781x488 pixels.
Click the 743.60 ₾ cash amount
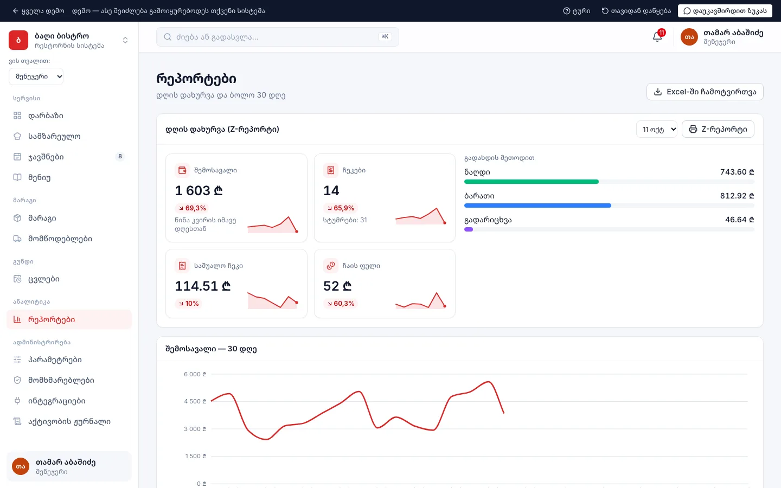[x=737, y=172]
